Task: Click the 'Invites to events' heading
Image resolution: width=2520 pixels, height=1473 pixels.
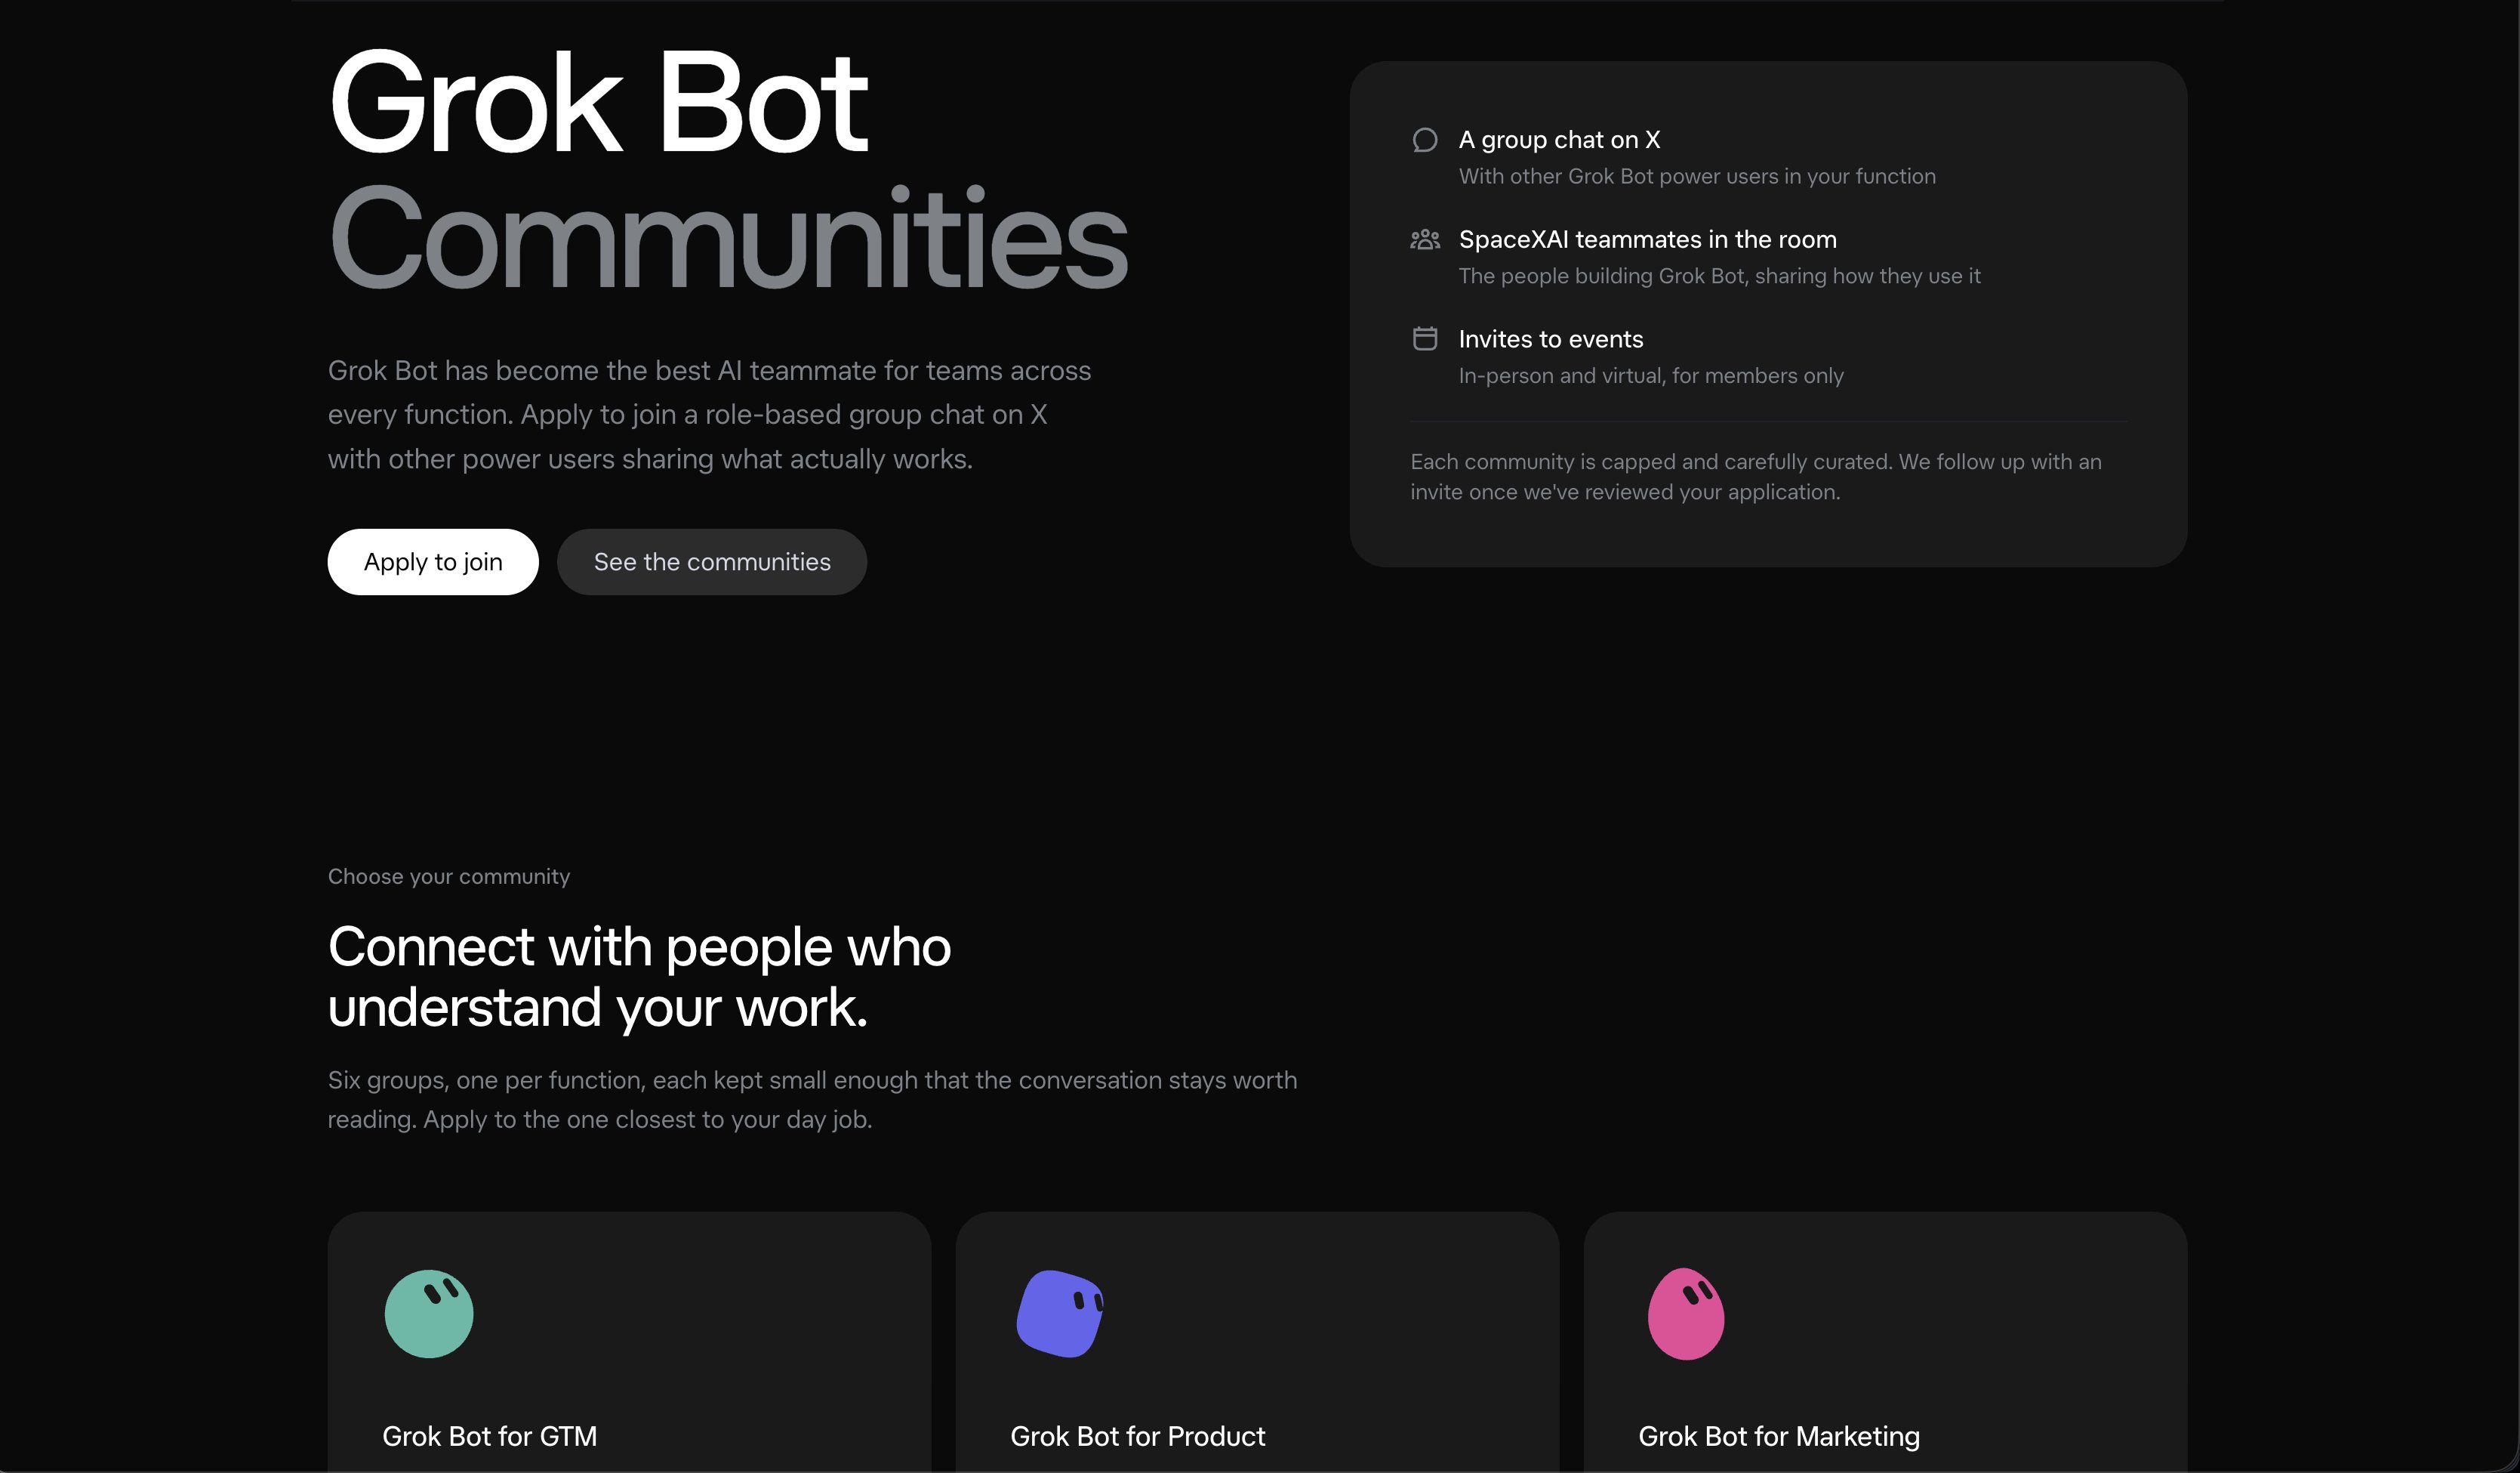Action: [x=1550, y=339]
